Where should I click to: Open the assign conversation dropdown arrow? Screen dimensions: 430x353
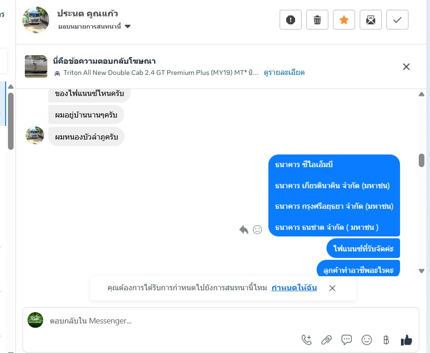tap(127, 27)
